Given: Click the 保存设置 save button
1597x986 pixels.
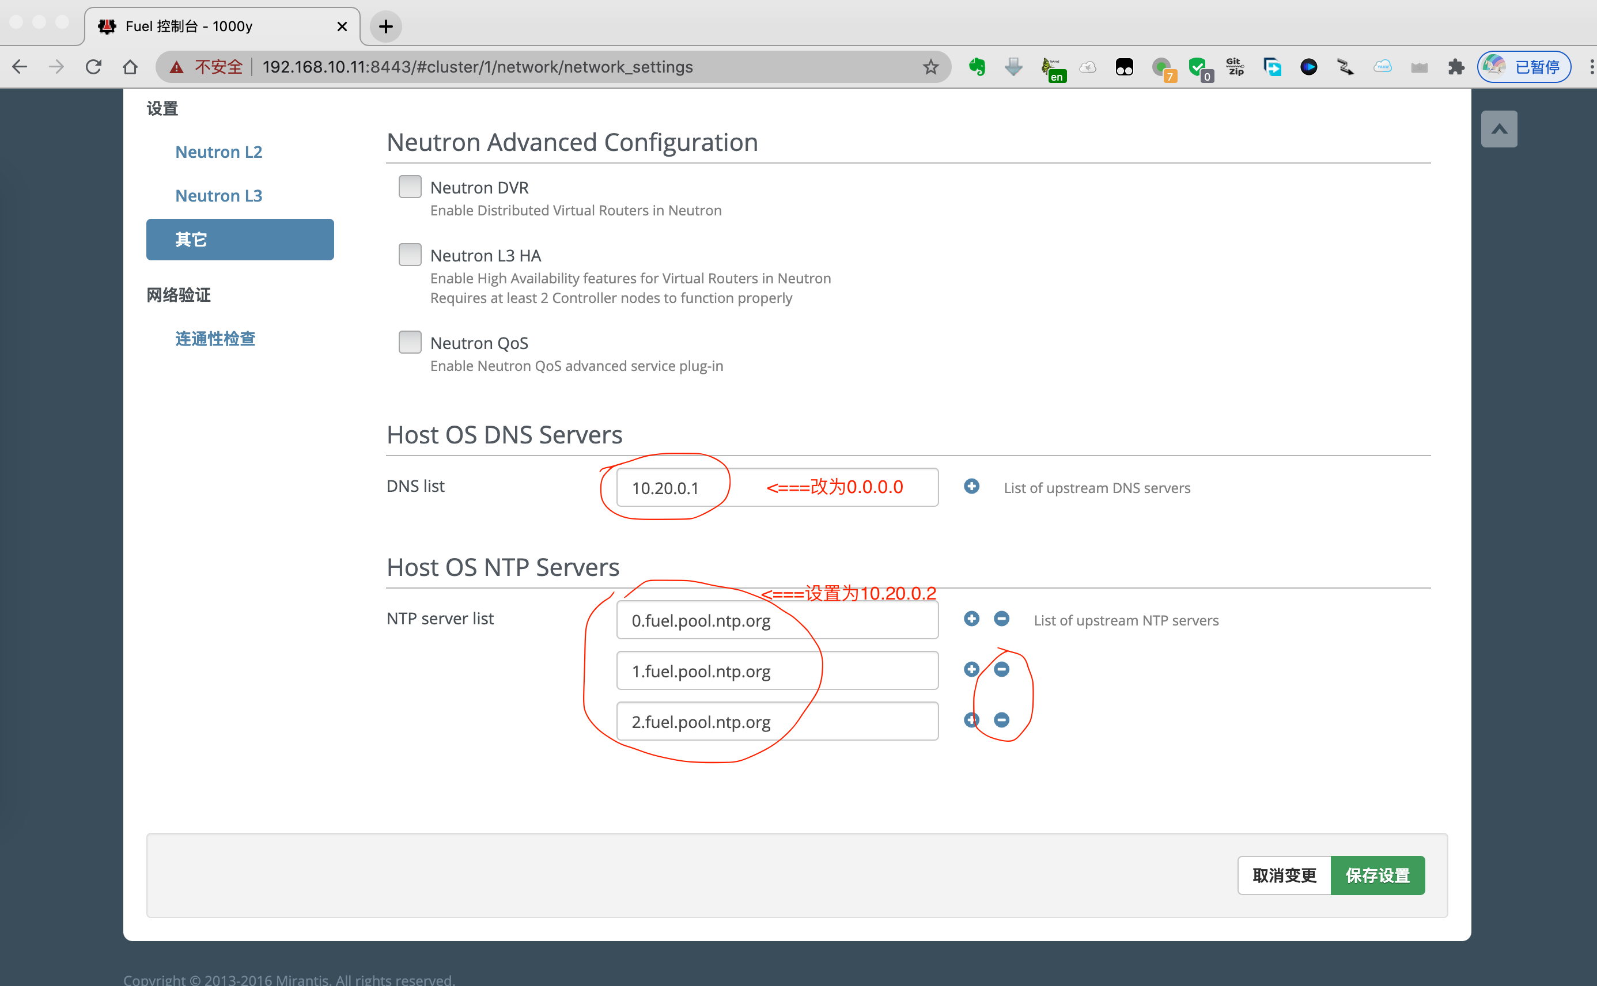Looking at the screenshot, I should click(1377, 875).
